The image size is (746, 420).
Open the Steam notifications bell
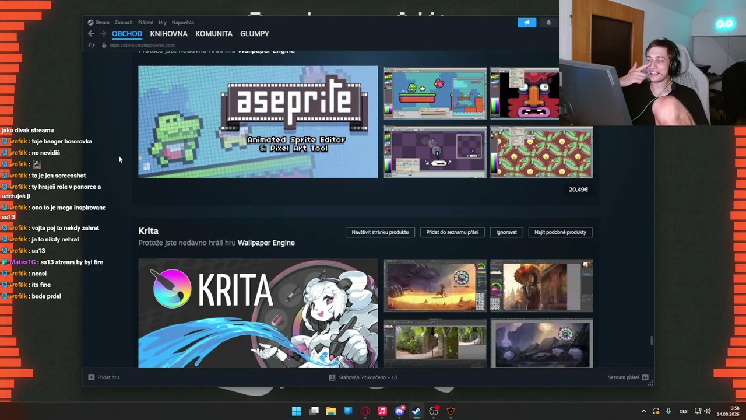548,22
